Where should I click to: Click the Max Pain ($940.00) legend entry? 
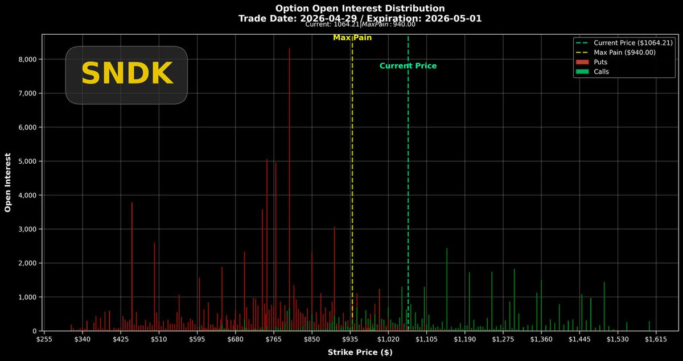click(x=617, y=52)
